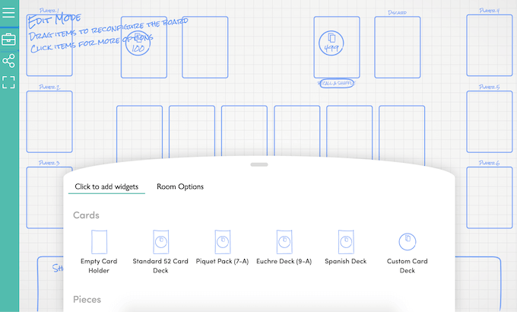The height and width of the screenshot is (312, 517).
Task: Add a Piquet Pack (7-A) deck
Action: click(222, 251)
